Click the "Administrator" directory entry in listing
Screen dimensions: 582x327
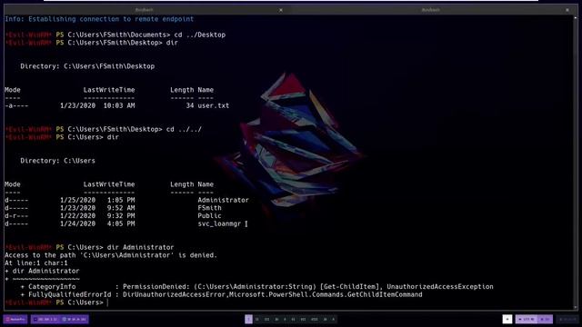tap(223, 200)
